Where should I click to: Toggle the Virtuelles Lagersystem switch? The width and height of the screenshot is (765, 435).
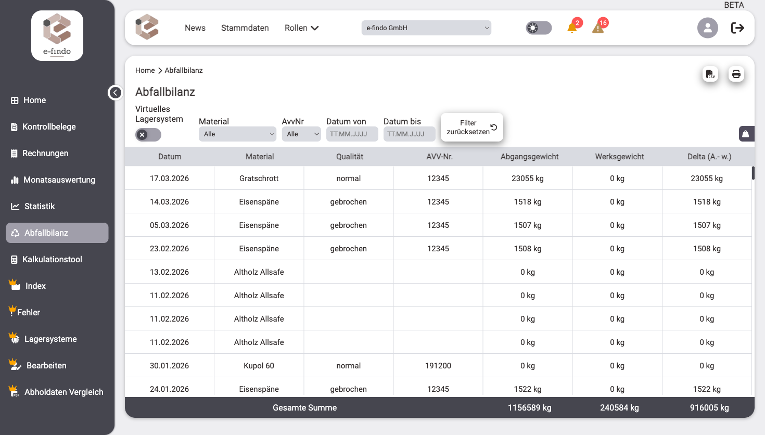148,135
